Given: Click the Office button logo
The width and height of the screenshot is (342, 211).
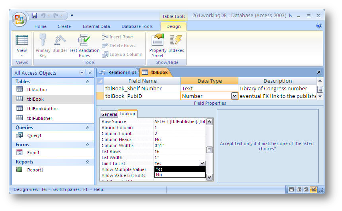Looking at the screenshot, I should [x=20, y=19].
